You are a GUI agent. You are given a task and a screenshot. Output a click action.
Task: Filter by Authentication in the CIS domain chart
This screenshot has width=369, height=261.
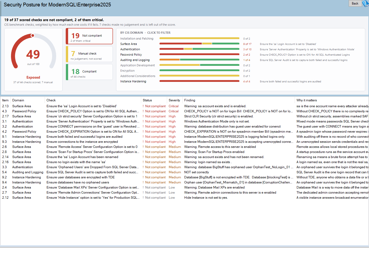click(130, 49)
